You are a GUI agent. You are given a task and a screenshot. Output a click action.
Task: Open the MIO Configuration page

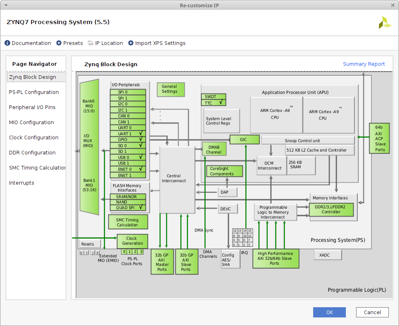31,123
